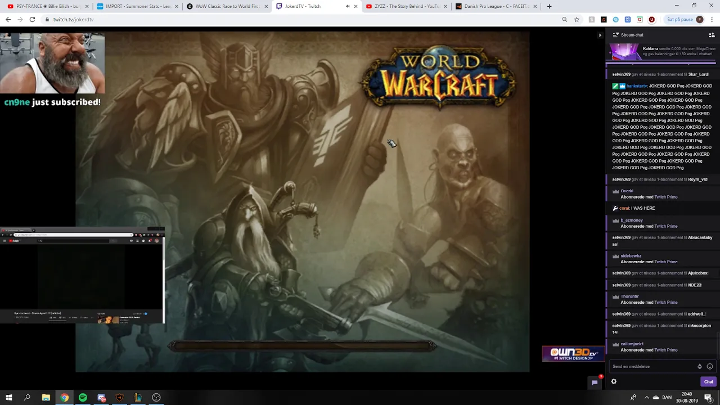The height and width of the screenshot is (405, 720).
Task: Click the McAfee-style red shield extension
Action: 640,19
